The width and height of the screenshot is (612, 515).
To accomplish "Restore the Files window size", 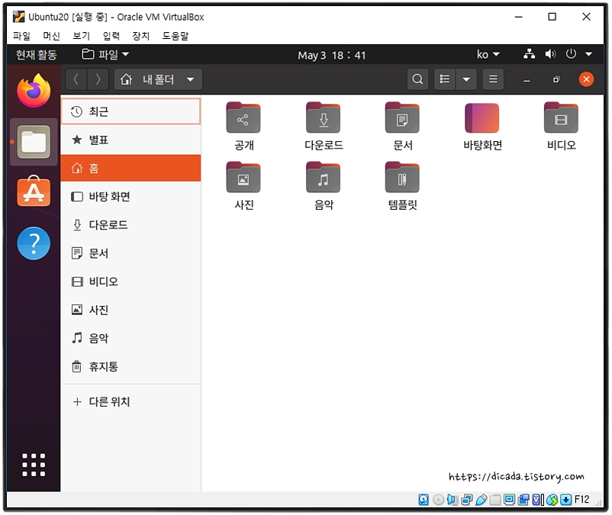I will coord(556,79).
